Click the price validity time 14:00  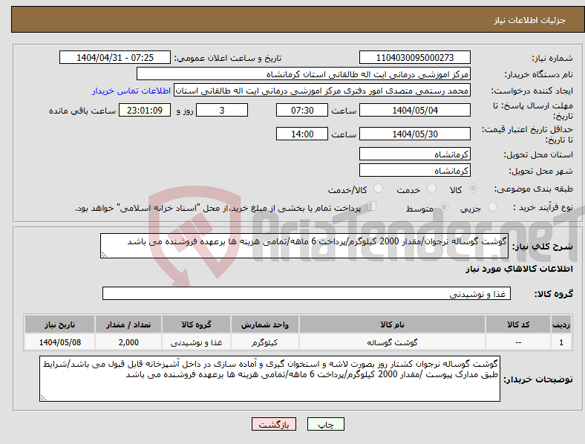pyautogui.click(x=302, y=134)
